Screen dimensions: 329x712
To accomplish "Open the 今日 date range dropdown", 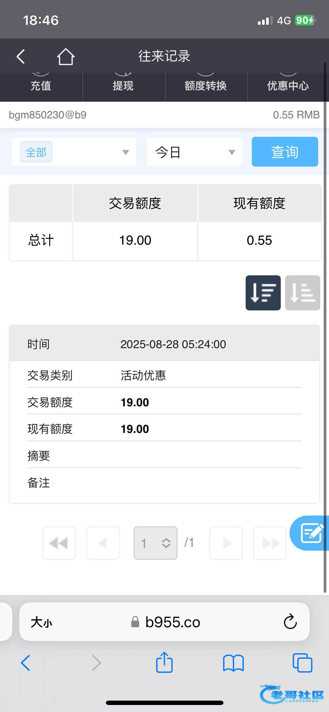I will click(x=194, y=152).
